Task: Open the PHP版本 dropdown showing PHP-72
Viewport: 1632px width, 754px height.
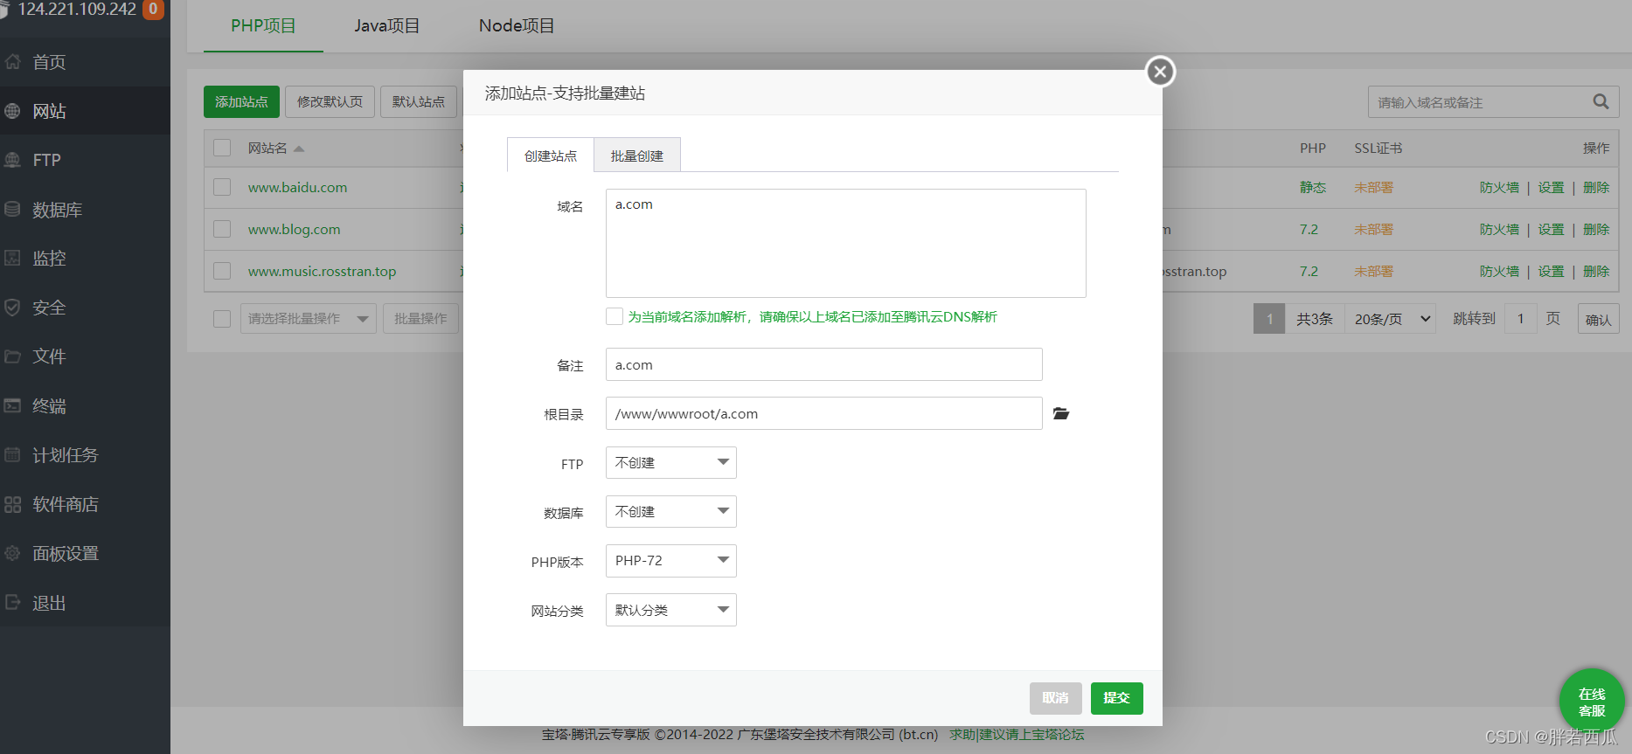Action: click(670, 560)
